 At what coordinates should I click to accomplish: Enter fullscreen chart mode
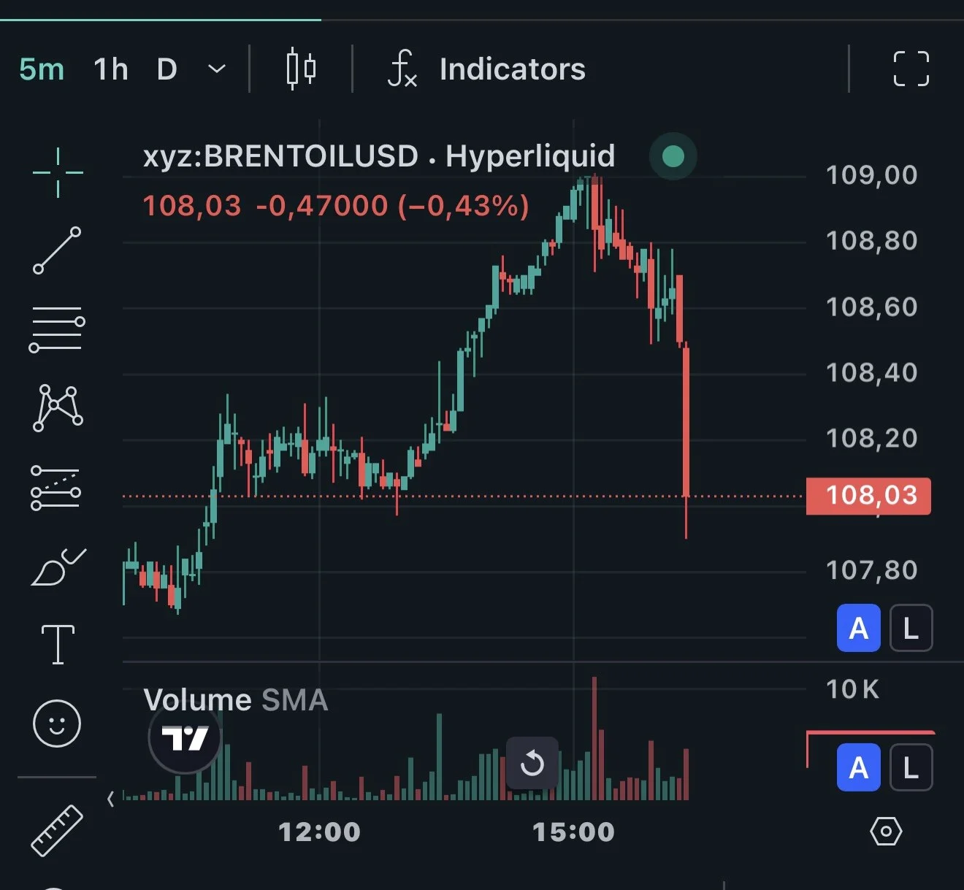point(911,69)
